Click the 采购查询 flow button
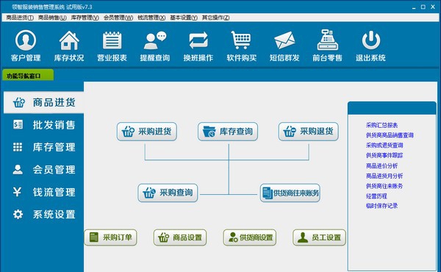 (168, 193)
